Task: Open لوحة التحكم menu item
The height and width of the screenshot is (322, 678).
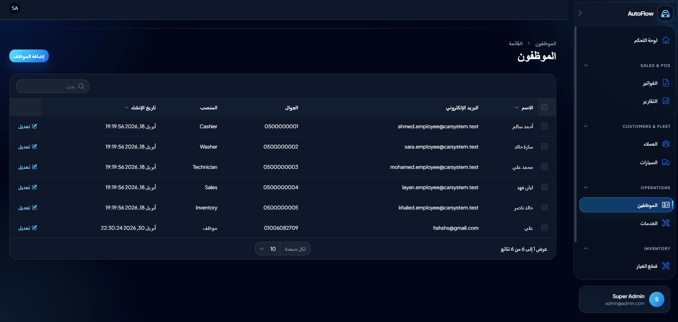Action: coord(626,40)
